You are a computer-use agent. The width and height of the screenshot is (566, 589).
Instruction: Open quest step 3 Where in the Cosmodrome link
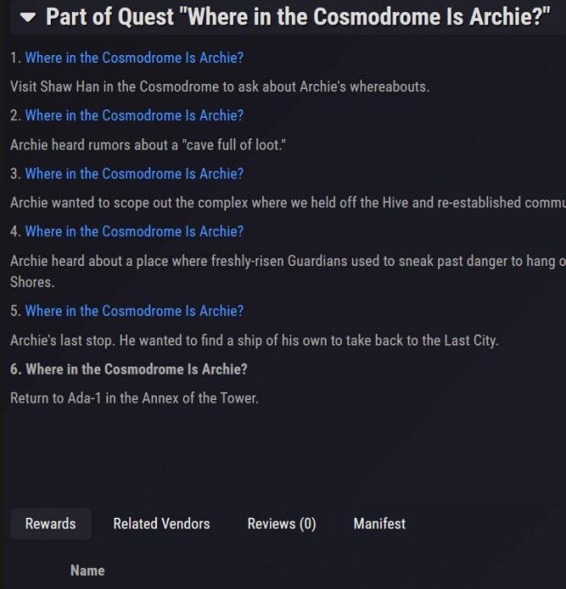click(134, 174)
